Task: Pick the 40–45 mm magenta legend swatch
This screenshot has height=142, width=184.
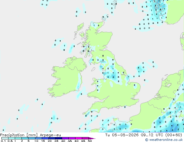Action: (79, 138)
